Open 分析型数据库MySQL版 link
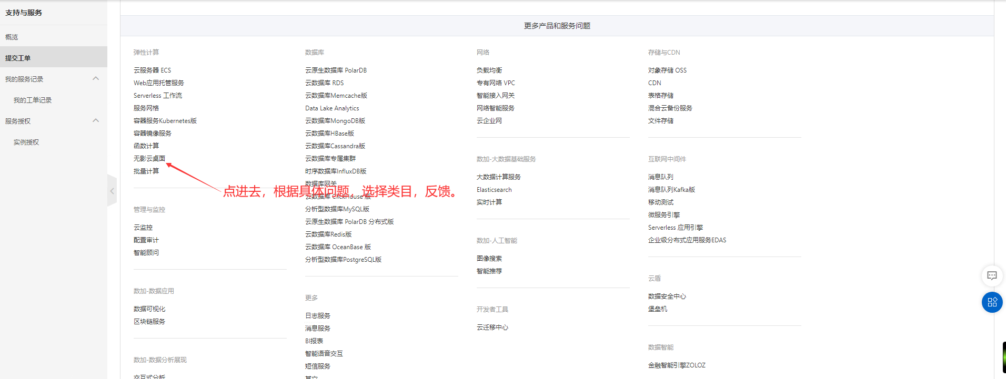This screenshot has height=379, width=1006. (x=337, y=209)
